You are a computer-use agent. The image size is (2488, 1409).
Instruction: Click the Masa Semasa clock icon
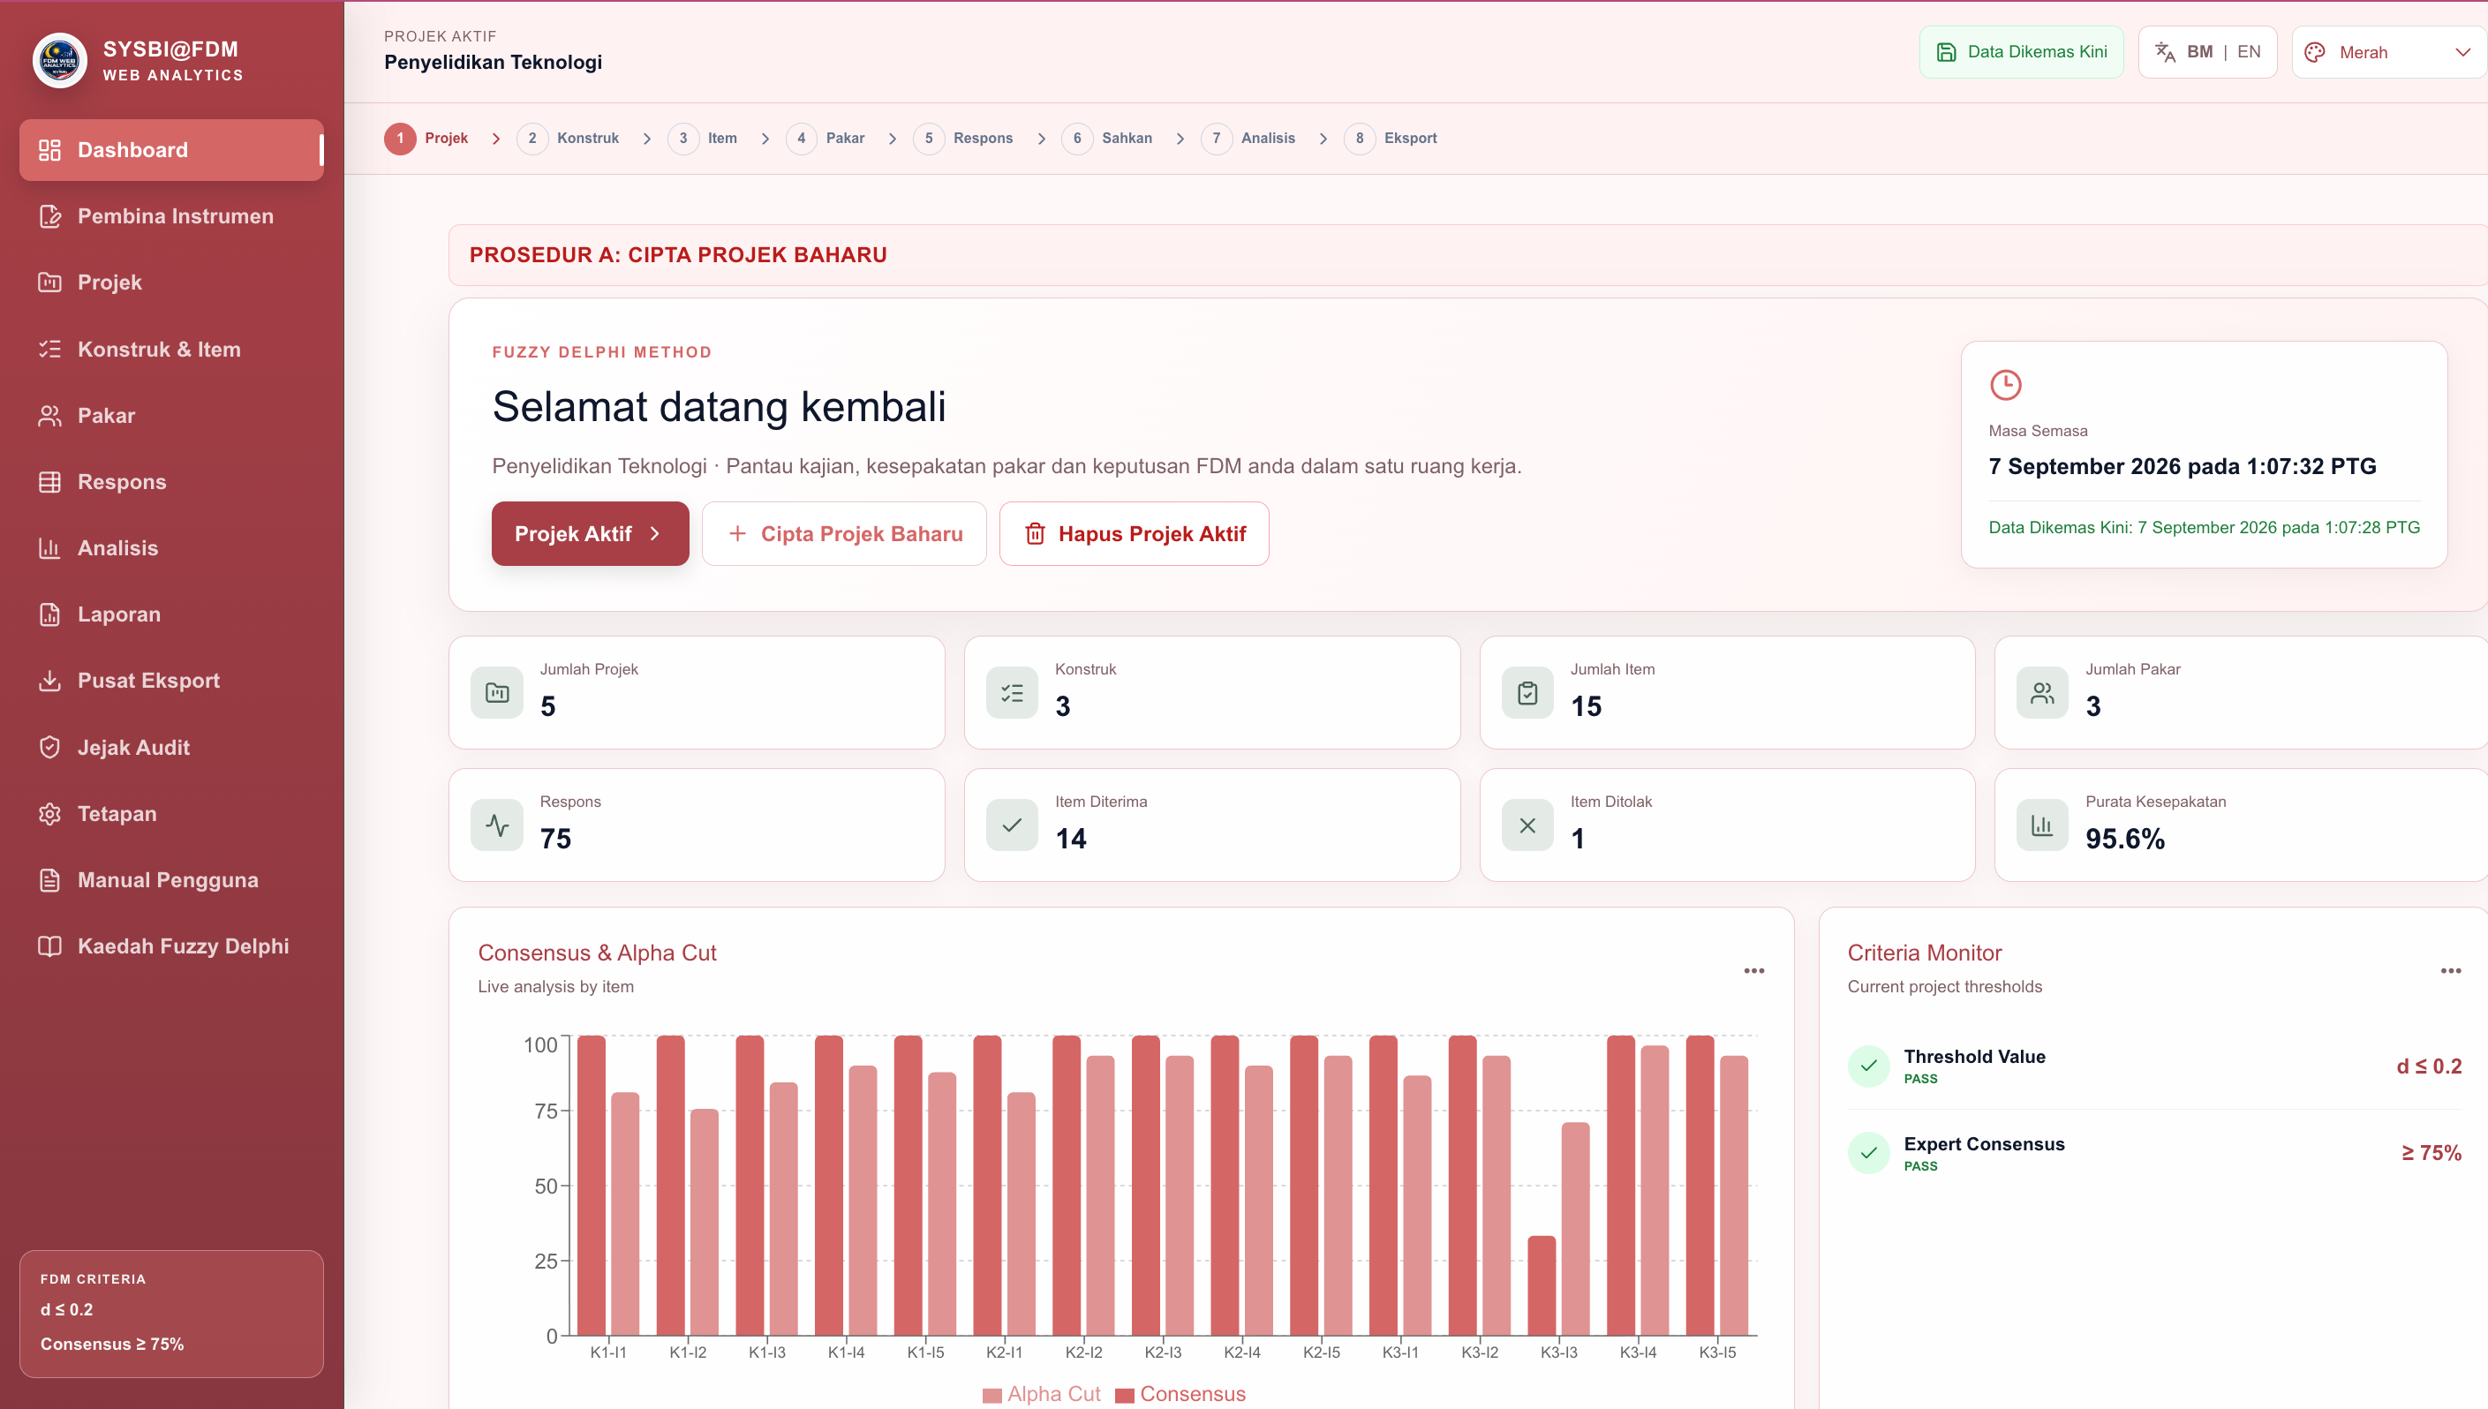[2005, 384]
